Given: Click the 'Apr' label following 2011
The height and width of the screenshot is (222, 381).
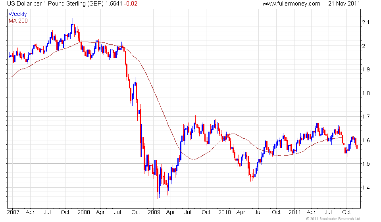Looking at the screenshot, I should click(311, 212).
